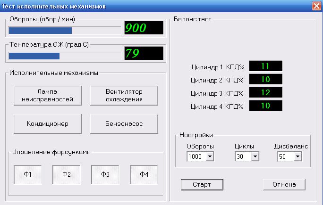Cancel with the Отмена button
Viewport: 323px width, 205px height.
pyautogui.click(x=284, y=185)
